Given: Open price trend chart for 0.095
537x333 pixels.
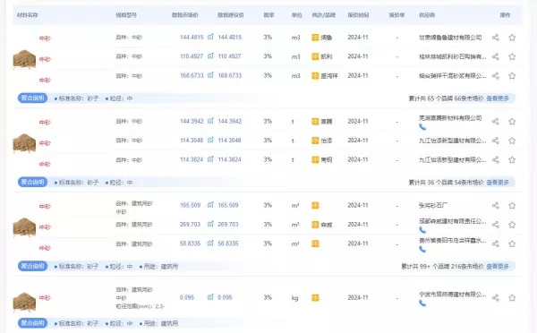Looking at the screenshot, I should (x=210, y=297).
